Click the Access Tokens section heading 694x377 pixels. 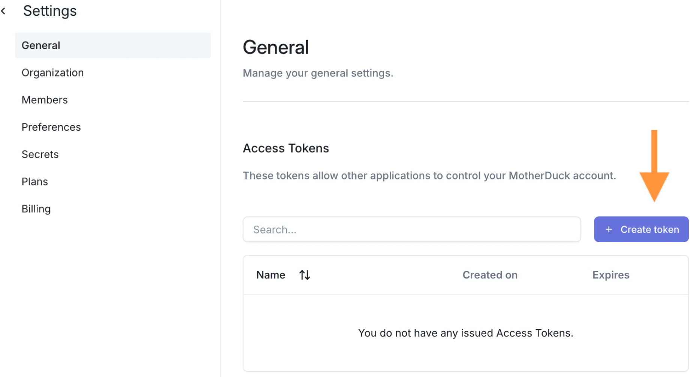(286, 148)
